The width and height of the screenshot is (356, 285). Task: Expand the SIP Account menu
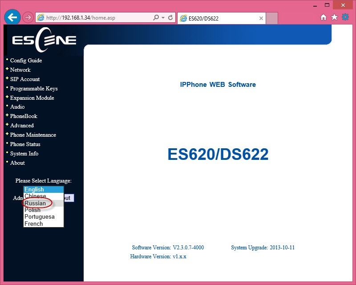click(25, 79)
